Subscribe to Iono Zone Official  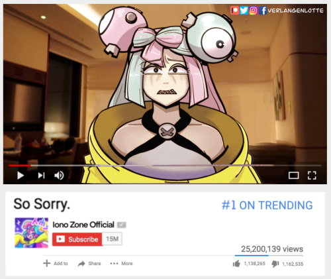click(77, 239)
